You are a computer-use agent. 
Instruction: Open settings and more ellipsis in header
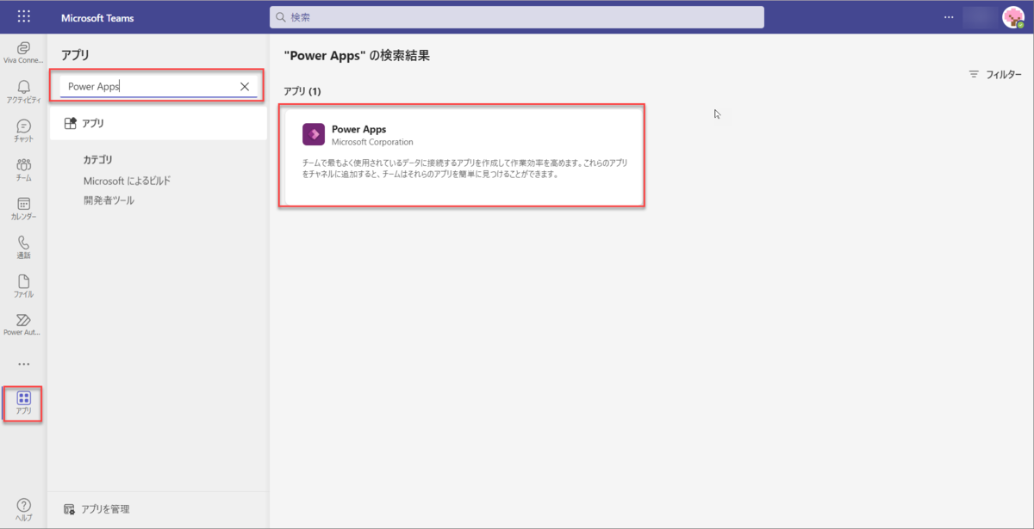[x=949, y=17]
